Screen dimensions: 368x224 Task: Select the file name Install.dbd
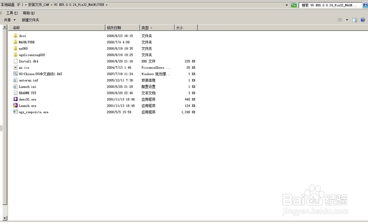pos(28,61)
